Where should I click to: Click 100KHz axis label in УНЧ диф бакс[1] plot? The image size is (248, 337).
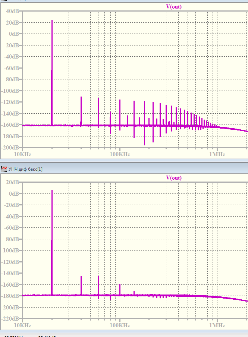[x=120, y=325]
